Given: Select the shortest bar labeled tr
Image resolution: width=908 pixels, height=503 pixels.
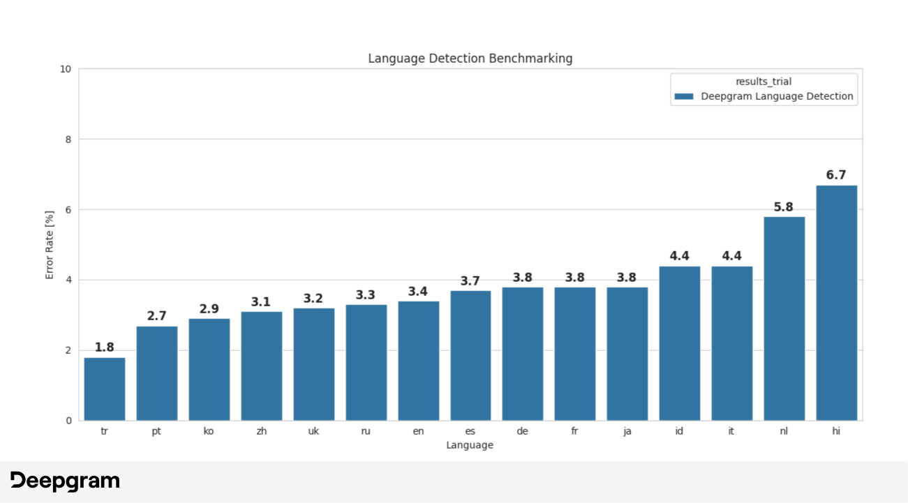Looking at the screenshot, I should (x=103, y=387).
